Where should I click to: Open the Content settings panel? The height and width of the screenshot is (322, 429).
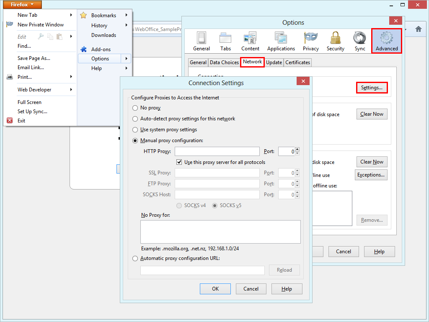(x=250, y=41)
